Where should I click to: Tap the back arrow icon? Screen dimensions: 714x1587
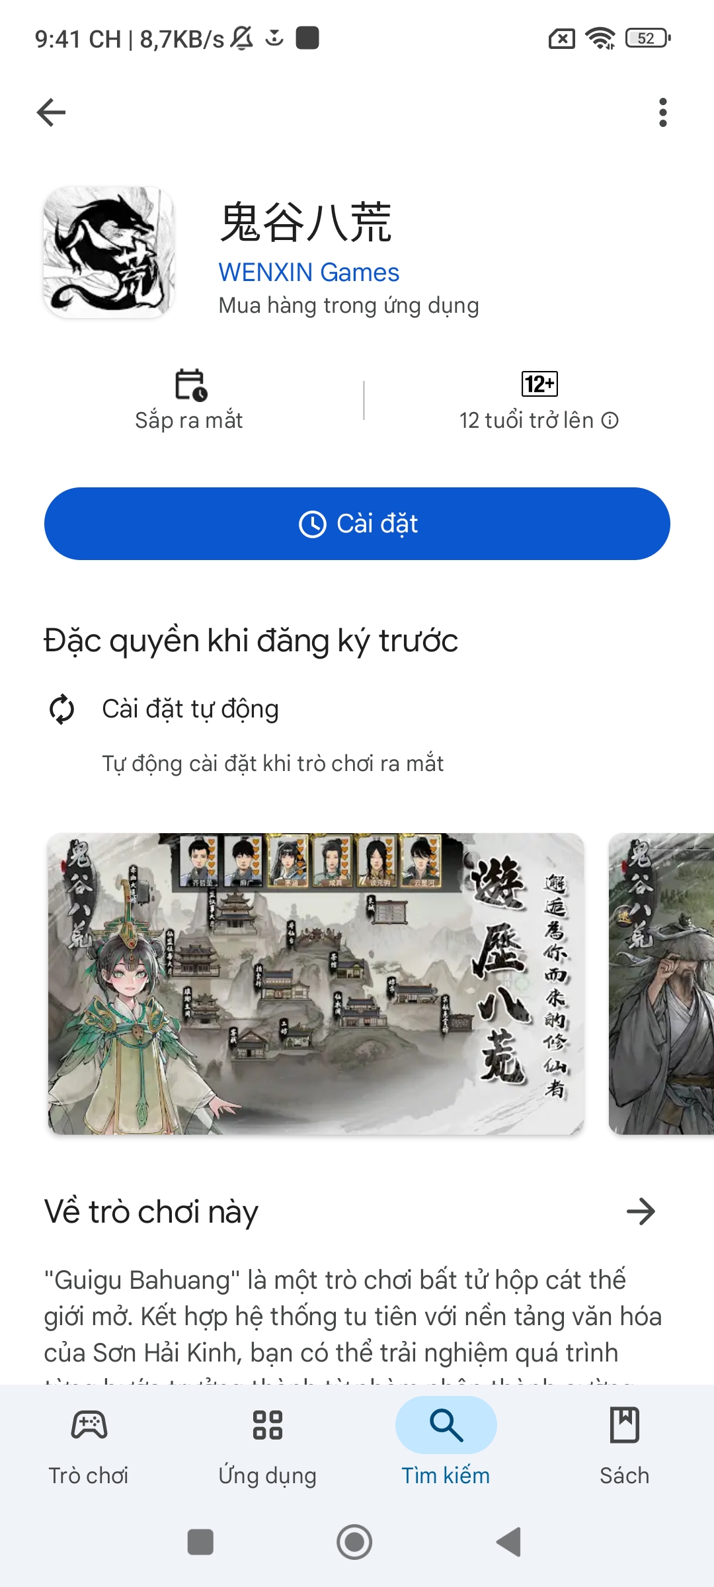pos(51,112)
